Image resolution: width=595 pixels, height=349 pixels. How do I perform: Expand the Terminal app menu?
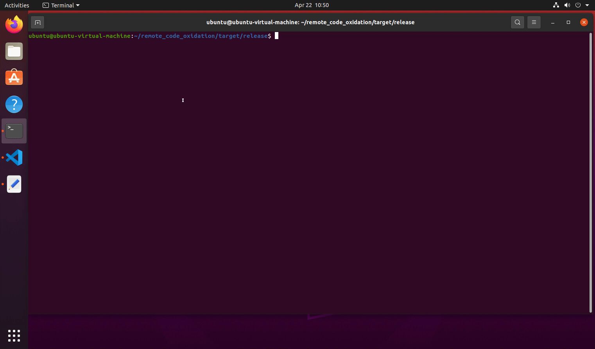[x=61, y=5]
